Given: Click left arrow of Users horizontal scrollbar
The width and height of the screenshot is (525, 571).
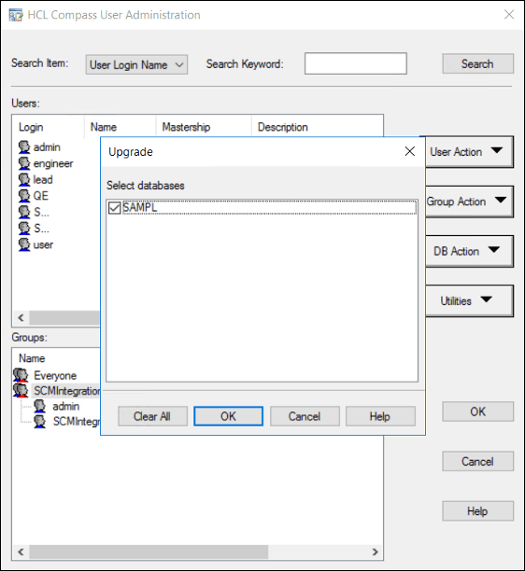Looking at the screenshot, I should click(21, 318).
